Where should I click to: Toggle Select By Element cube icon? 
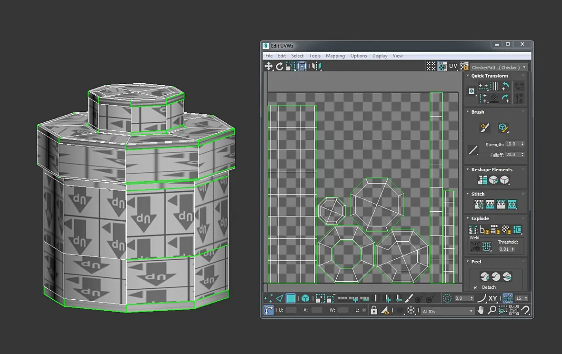(305, 298)
